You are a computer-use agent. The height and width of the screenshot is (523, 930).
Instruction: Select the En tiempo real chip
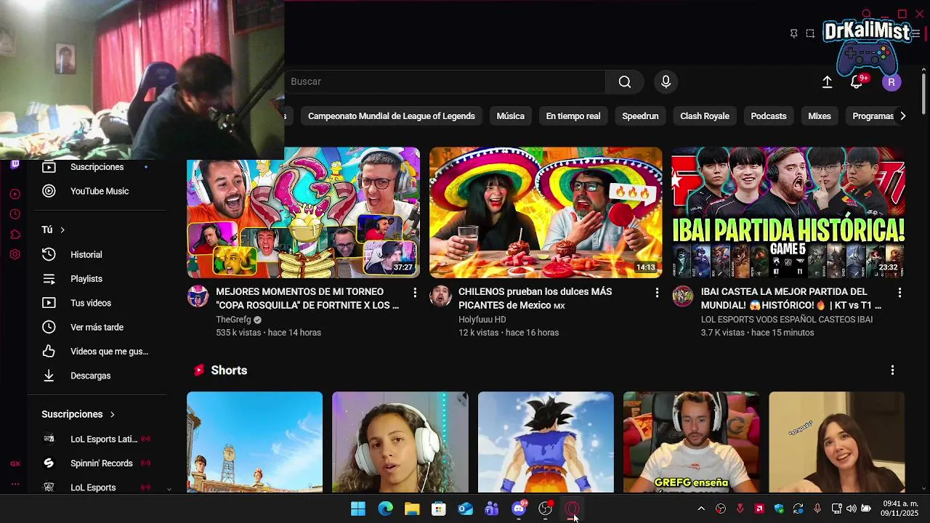tap(573, 116)
